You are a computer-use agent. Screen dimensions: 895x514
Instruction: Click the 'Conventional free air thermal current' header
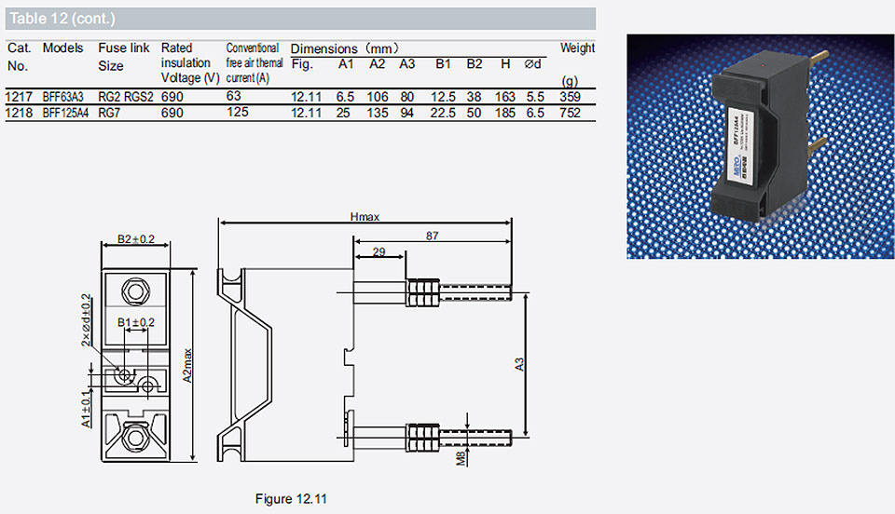point(254,62)
